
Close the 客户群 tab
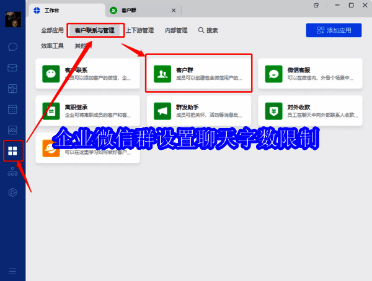[174, 11]
